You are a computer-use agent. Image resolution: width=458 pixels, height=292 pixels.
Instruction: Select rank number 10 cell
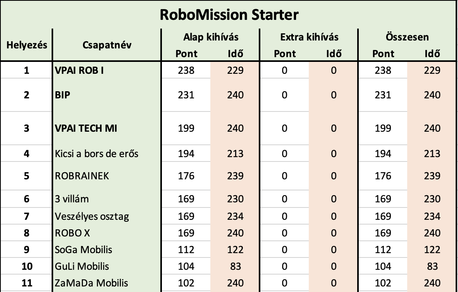point(27,266)
